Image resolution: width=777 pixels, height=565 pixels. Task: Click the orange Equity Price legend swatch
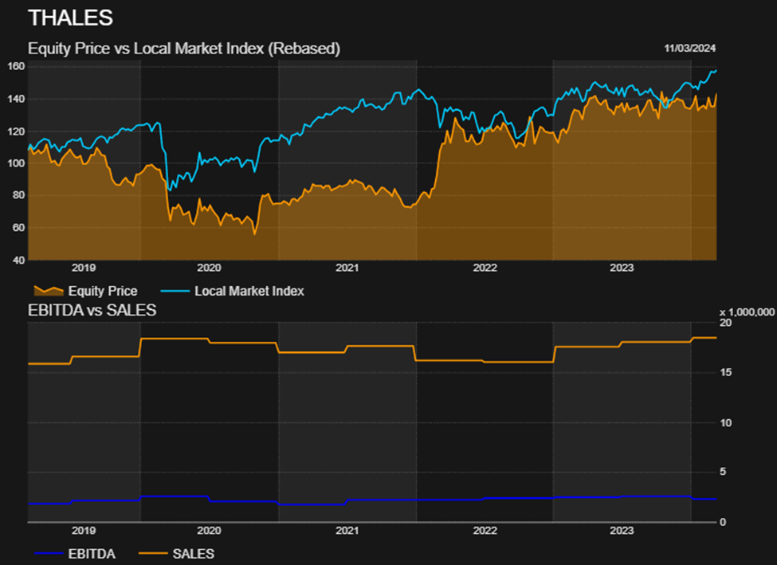49,291
